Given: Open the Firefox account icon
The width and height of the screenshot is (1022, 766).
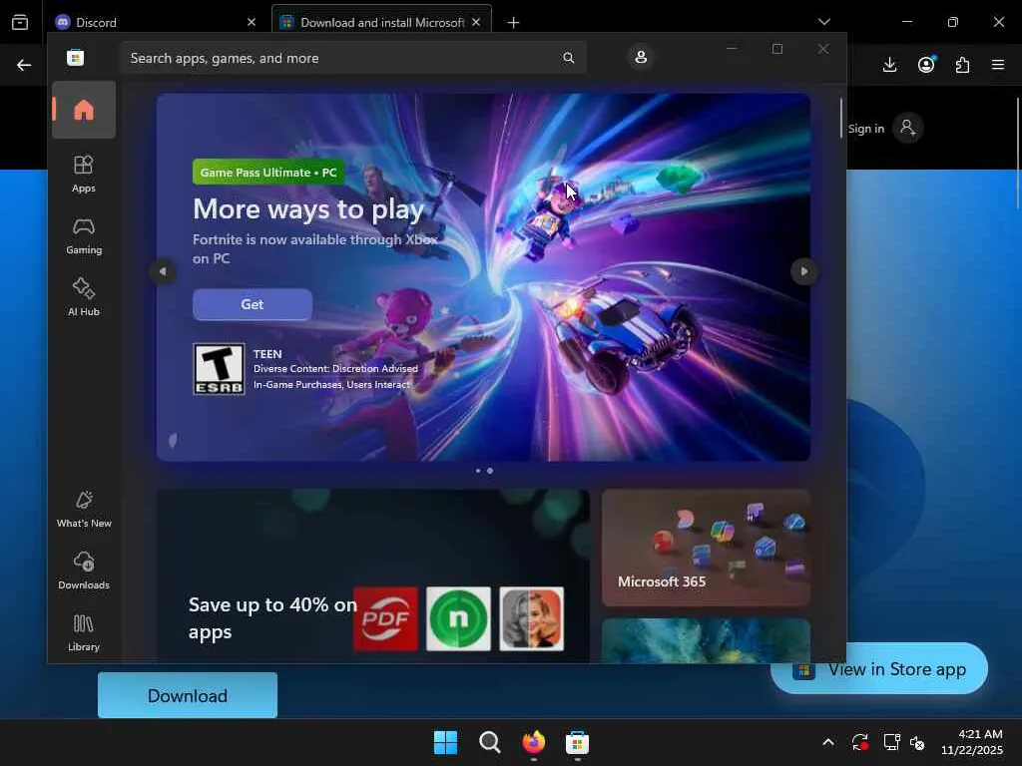Looking at the screenshot, I should click(926, 65).
